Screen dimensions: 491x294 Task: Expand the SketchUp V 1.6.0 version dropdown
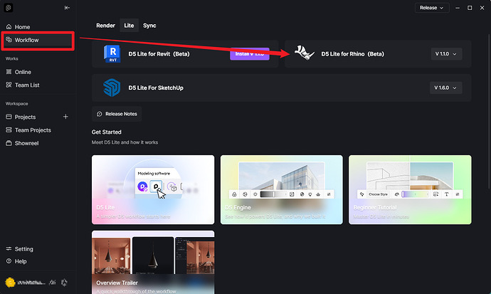tap(445, 88)
